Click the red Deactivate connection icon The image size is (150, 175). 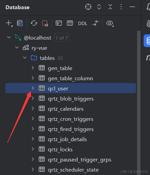[x=45, y=23]
